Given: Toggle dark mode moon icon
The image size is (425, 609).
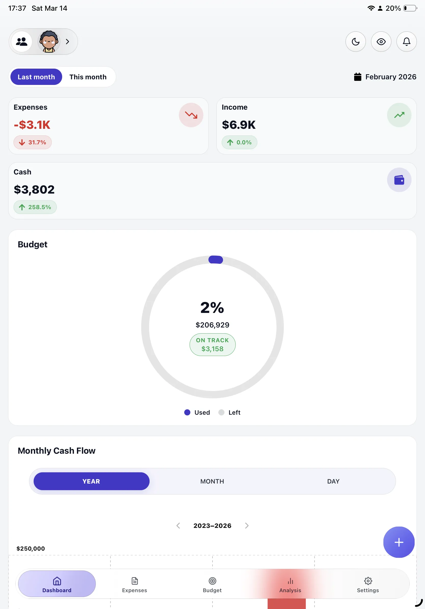Looking at the screenshot, I should point(356,42).
